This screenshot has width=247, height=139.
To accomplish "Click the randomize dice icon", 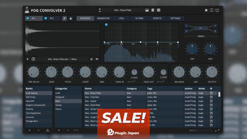I will [x=159, y=10].
